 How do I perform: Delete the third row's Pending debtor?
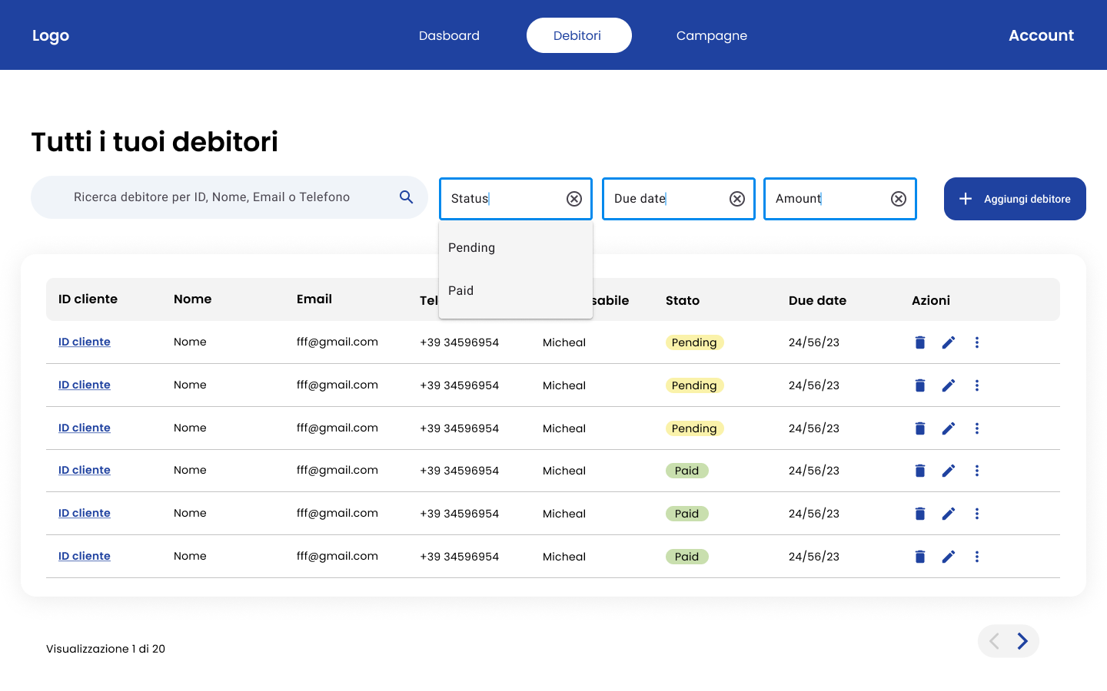click(920, 428)
